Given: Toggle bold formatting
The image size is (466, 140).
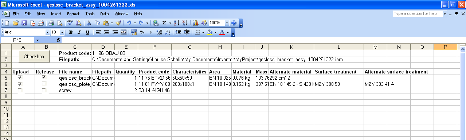Looking at the screenshot, I should (x=71, y=32).
